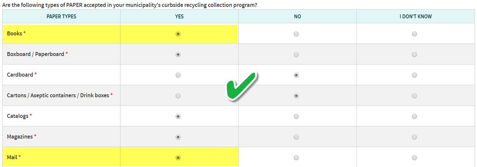Choose I Don't Know for Boxboard / Paperboard

[x=414, y=54]
